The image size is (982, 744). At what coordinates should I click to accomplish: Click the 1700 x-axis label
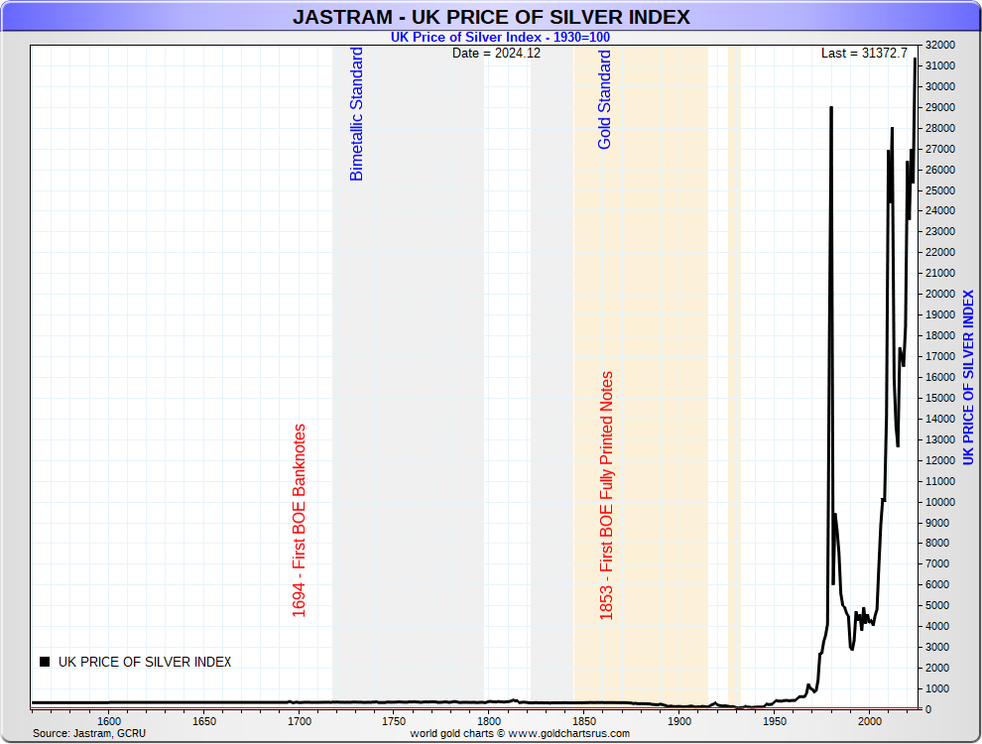click(300, 721)
